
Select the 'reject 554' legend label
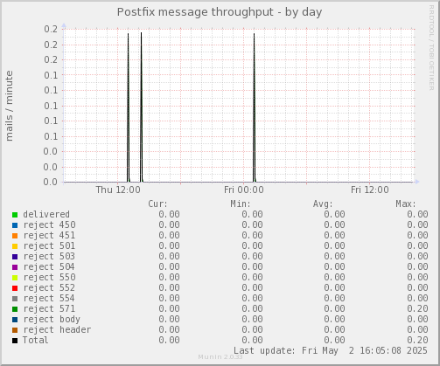[49, 298]
